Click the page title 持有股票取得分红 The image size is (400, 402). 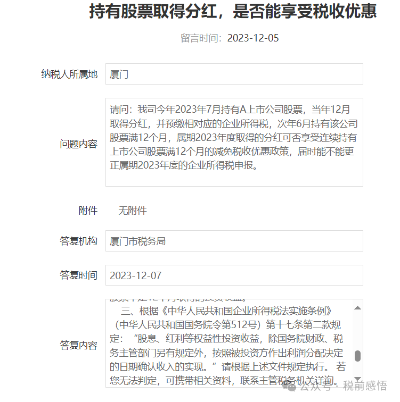click(153, 12)
